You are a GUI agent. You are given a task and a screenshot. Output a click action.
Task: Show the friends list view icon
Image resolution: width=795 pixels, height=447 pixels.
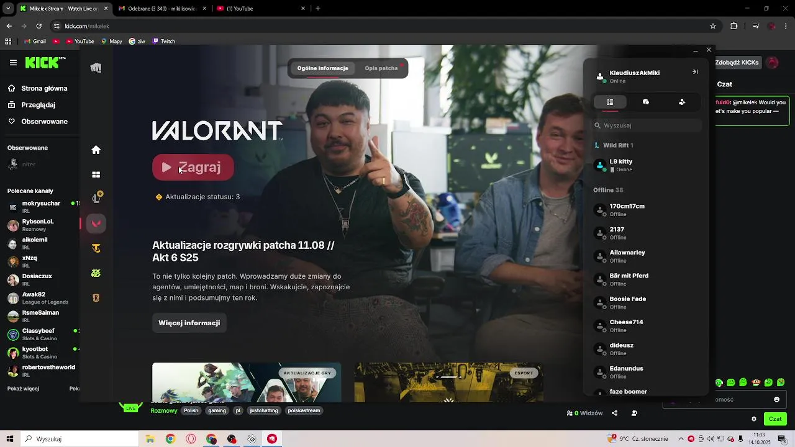coord(610,102)
